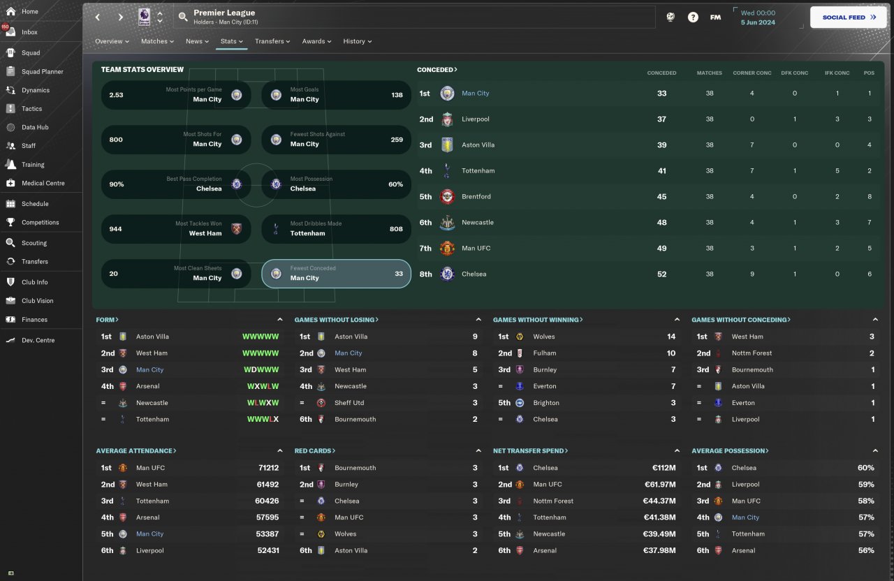
Task: Click the Premier League search field
Action: tap(415, 17)
